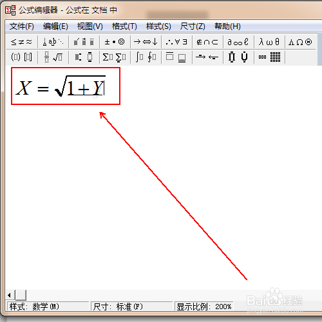
Task: Click the Equation Editor title bar icon
Action: (x=10, y=10)
